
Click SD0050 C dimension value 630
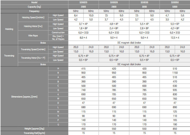point(175,86)
